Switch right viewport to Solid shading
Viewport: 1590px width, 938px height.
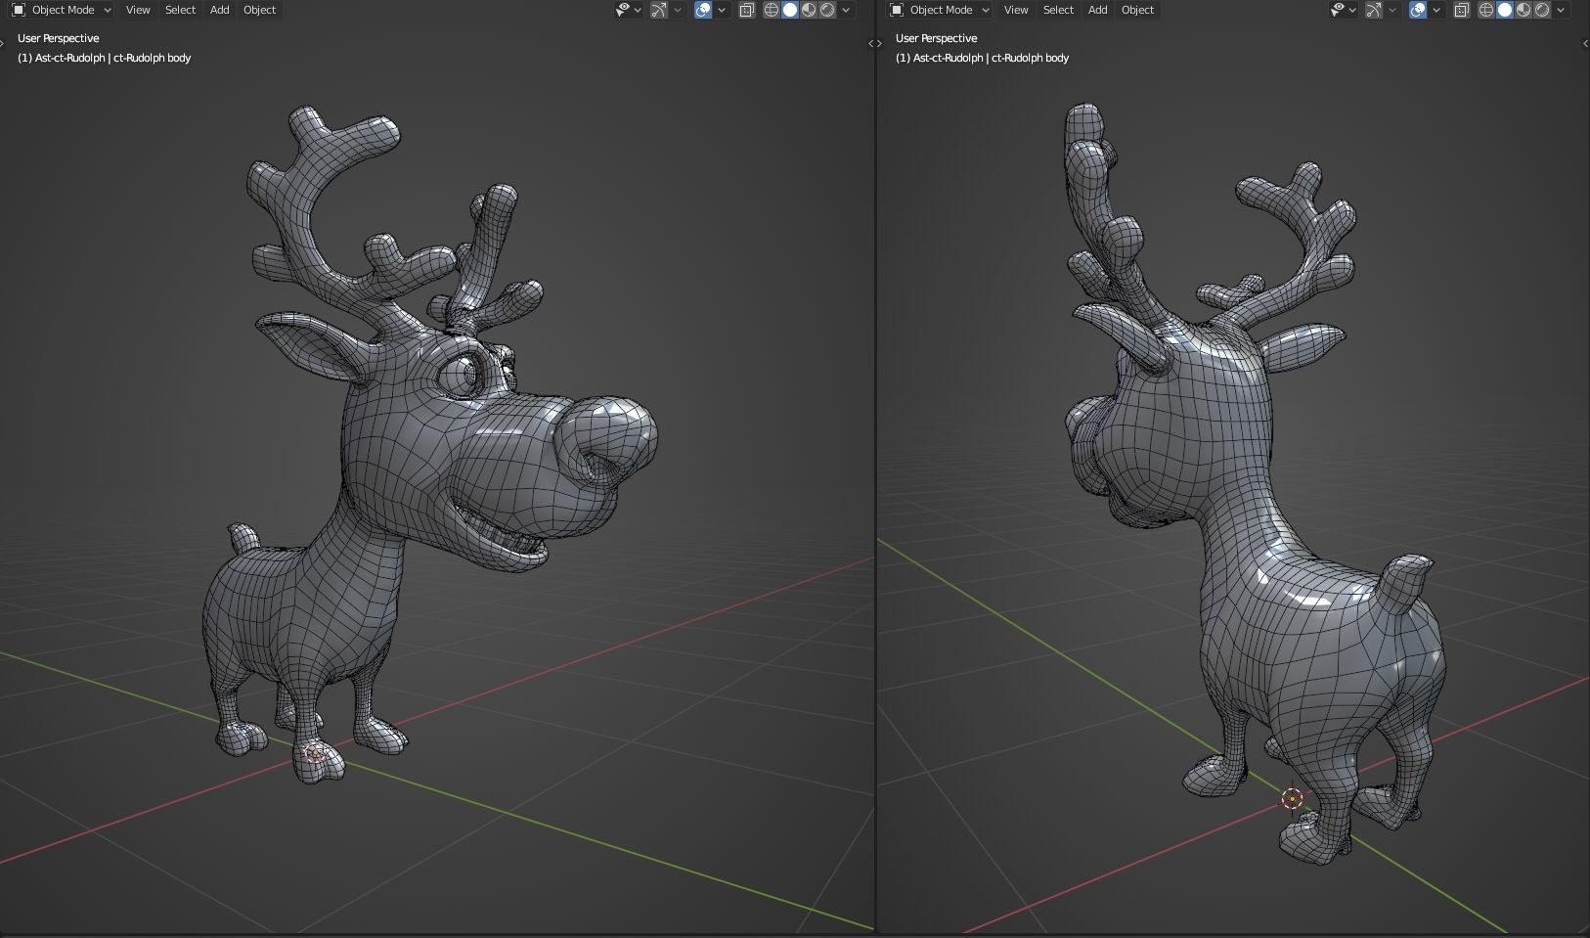point(1505,10)
